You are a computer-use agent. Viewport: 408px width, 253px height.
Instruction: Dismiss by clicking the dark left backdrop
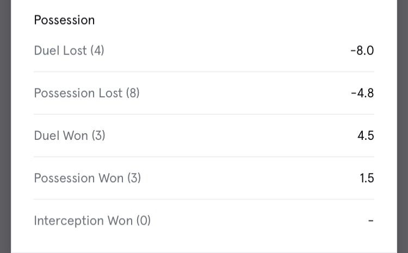pos(5,126)
